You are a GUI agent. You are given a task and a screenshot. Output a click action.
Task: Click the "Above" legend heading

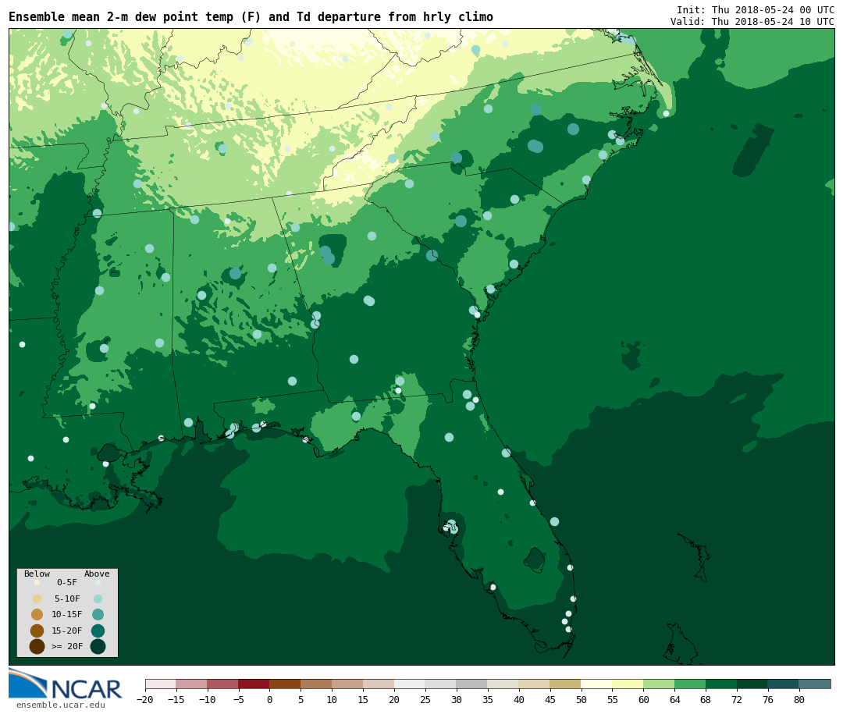coord(97,574)
